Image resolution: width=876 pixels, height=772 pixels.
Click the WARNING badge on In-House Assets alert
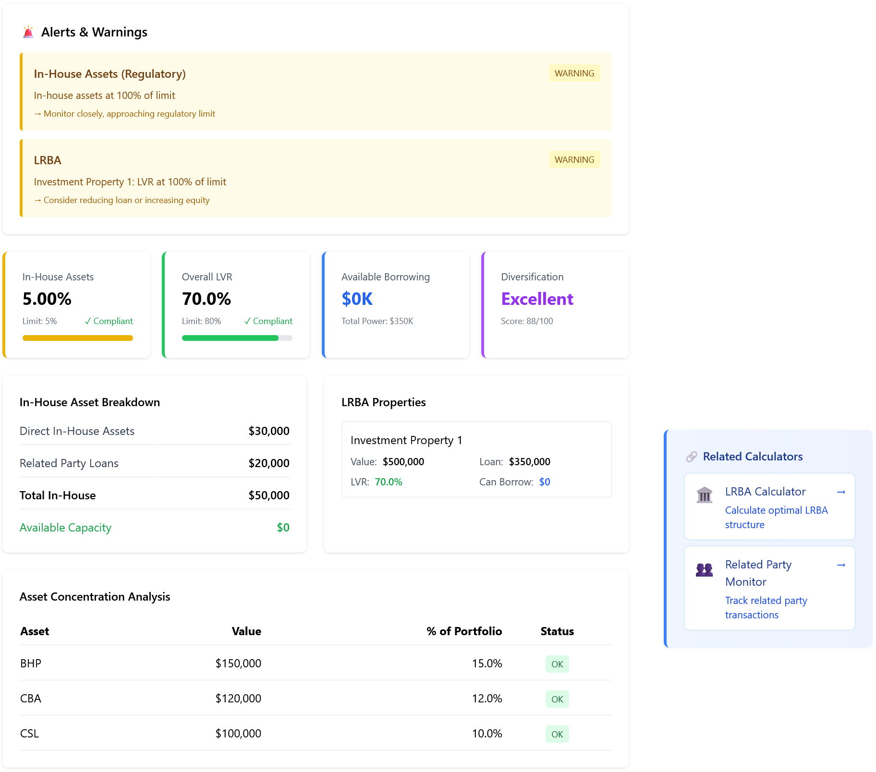coord(574,73)
